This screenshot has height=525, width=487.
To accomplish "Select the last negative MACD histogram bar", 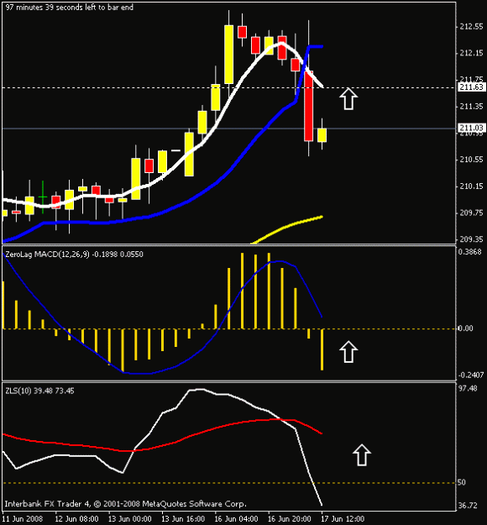I will 322,349.
